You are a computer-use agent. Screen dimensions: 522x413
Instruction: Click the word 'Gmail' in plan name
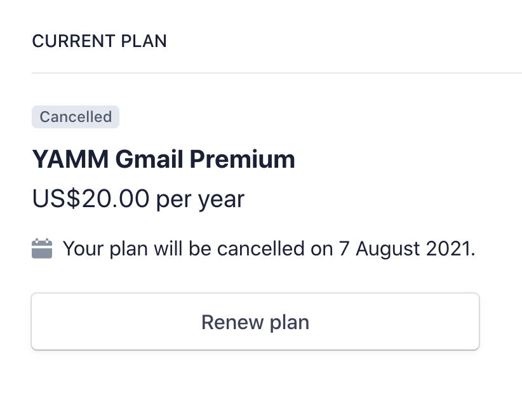point(149,159)
